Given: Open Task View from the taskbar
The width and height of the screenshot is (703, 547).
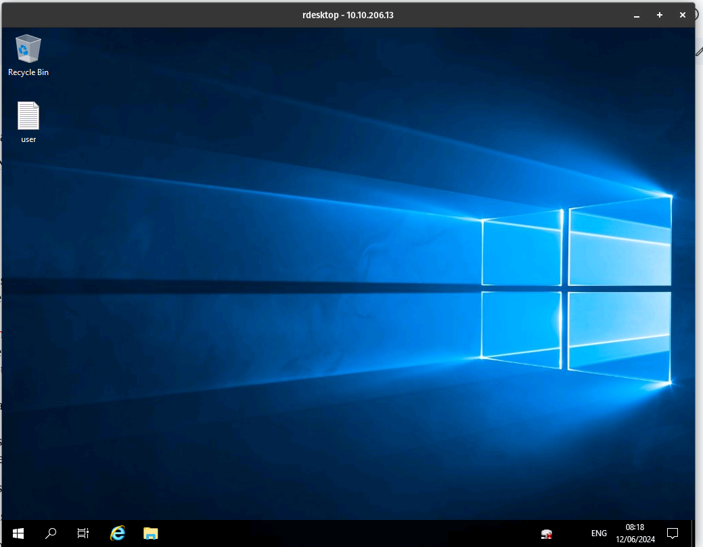Looking at the screenshot, I should [83, 533].
